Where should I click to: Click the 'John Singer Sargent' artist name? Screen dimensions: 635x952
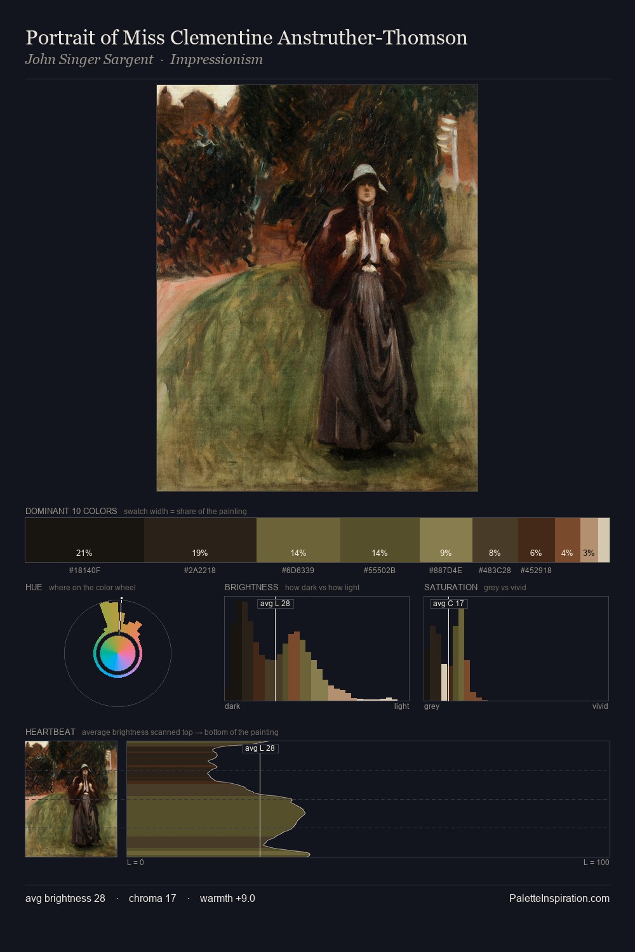90,60
